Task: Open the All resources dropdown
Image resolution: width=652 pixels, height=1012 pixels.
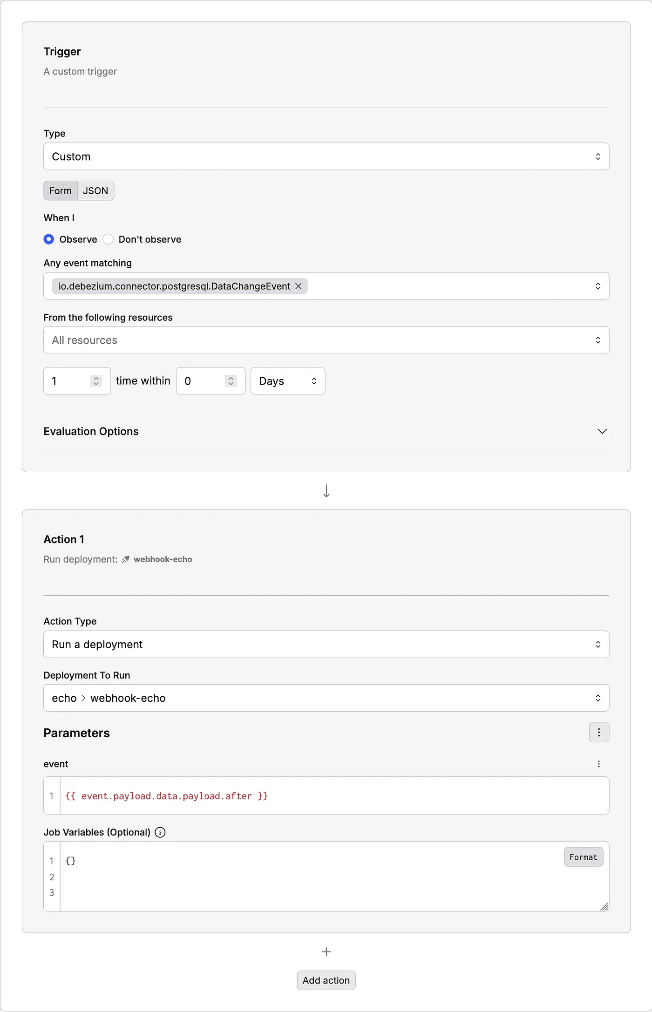Action: (x=326, y=340)
